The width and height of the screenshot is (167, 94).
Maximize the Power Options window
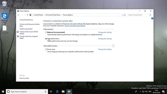click(x=145, y=11)
